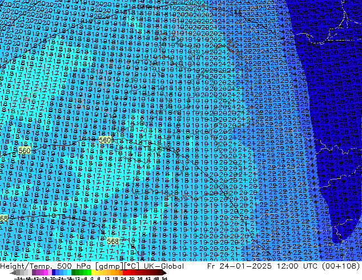Click the magenta -36 legend swatch

coord(46,273)
